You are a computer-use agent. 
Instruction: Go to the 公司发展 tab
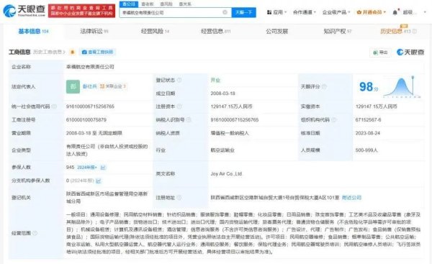(x=277, y=32)
